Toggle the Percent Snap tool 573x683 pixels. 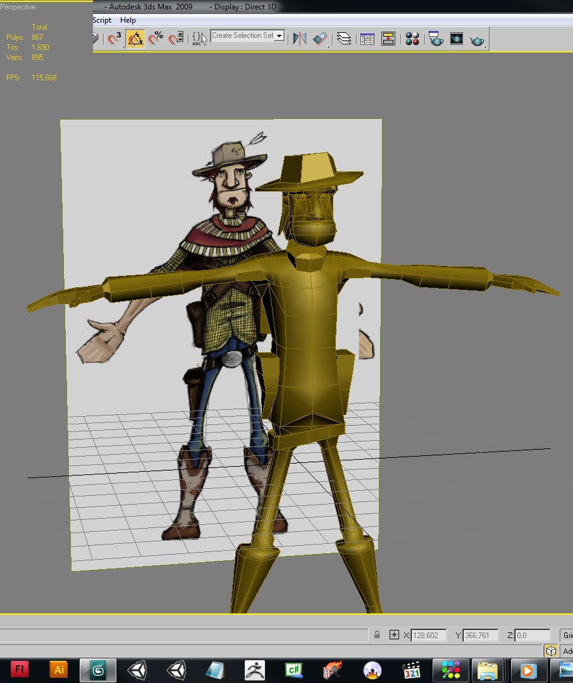156,39
